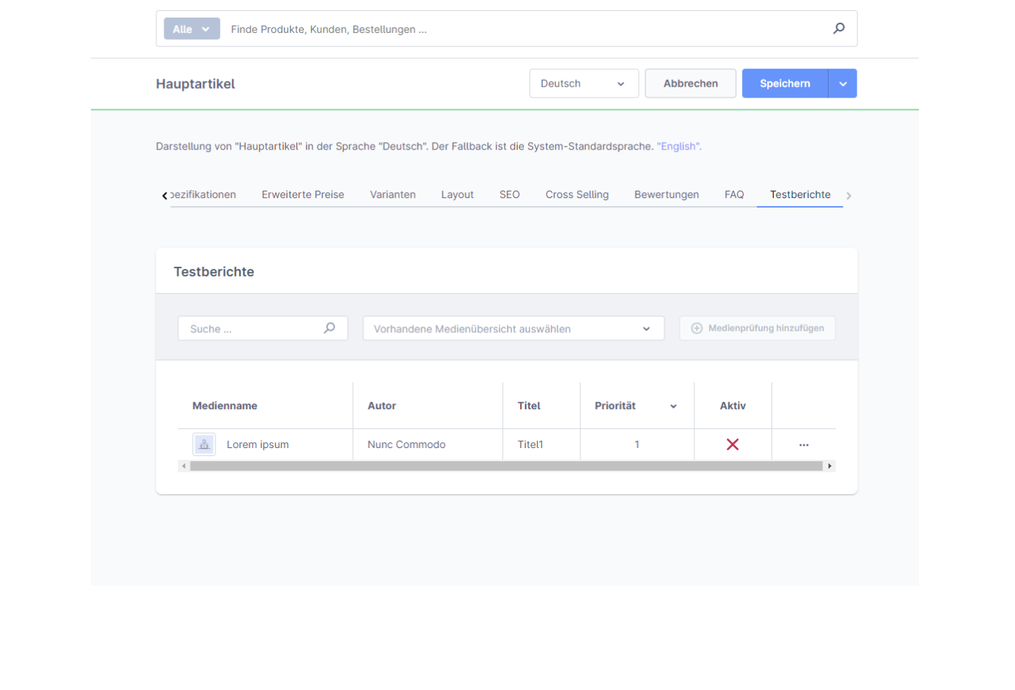Click the priority value 1 cell

[x=637, y=444]
